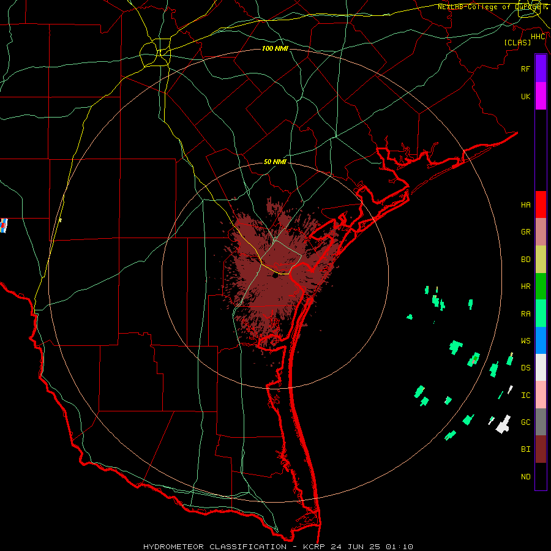Select the yellow BD legend swatch
Screen dimensions: 551x551
point(541,260)
